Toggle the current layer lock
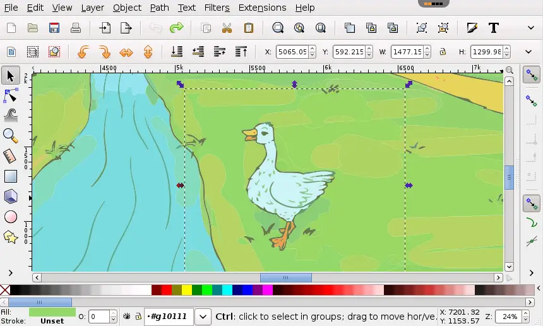The width and height of the screenshot is (543, 326). coord(138,317)
